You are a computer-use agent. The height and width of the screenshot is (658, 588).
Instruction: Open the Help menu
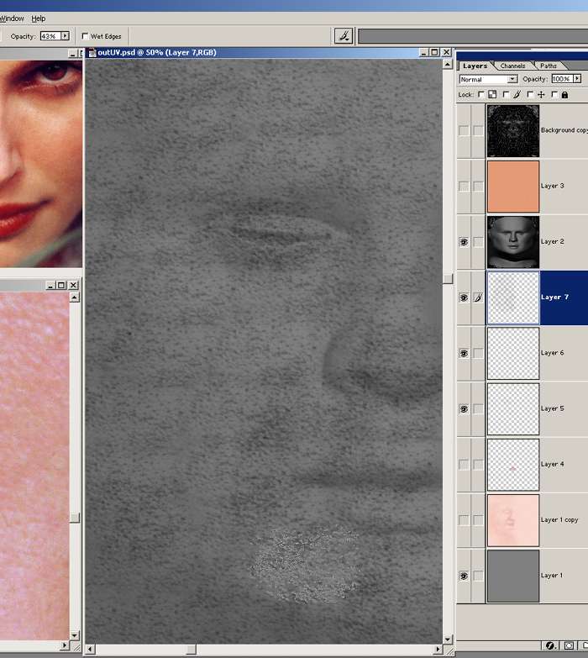click(38, 18)
